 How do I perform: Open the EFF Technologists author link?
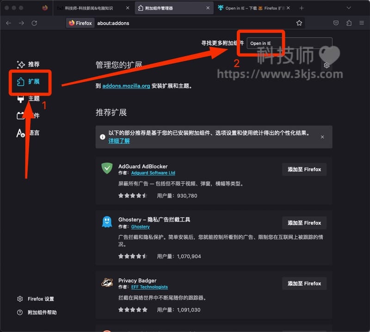click(149, 287)
